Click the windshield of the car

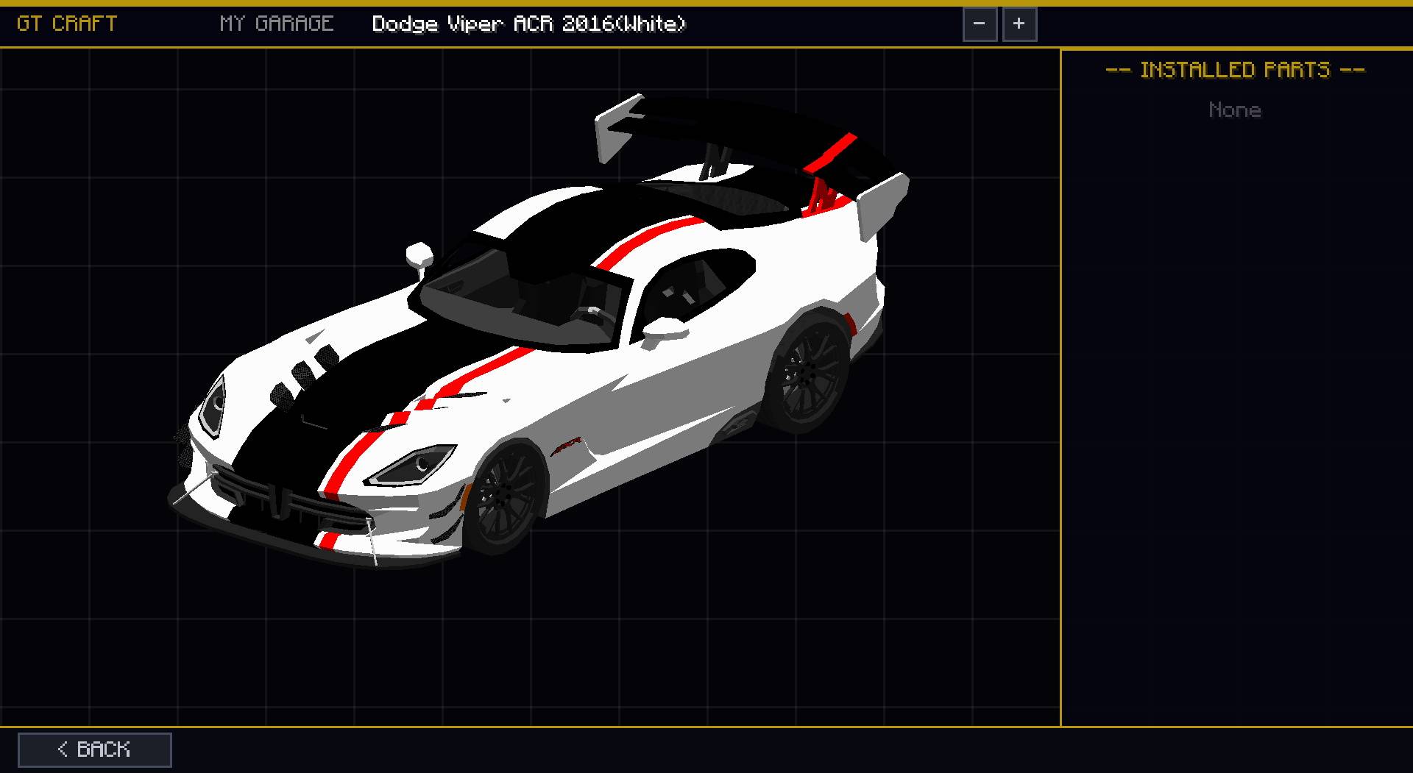point(523,294)
